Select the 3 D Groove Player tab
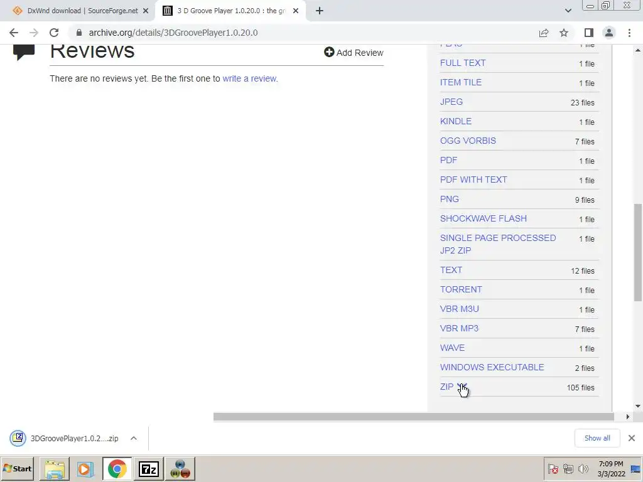Screen dimensions: 643x482 [230, 11]
